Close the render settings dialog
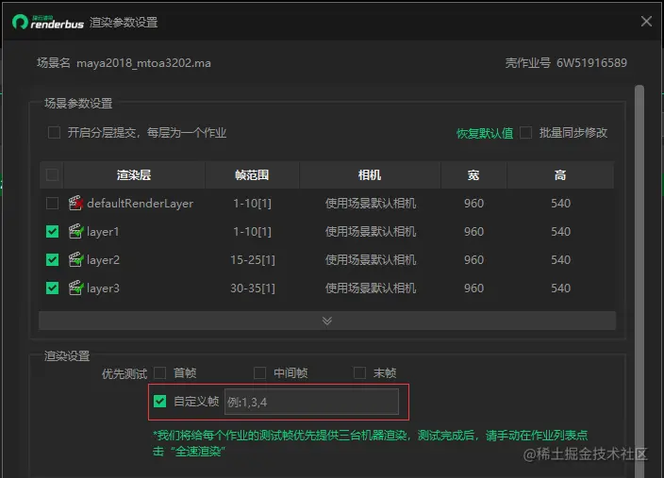This screenshot has width=664, height=478. tap(646, 21)
